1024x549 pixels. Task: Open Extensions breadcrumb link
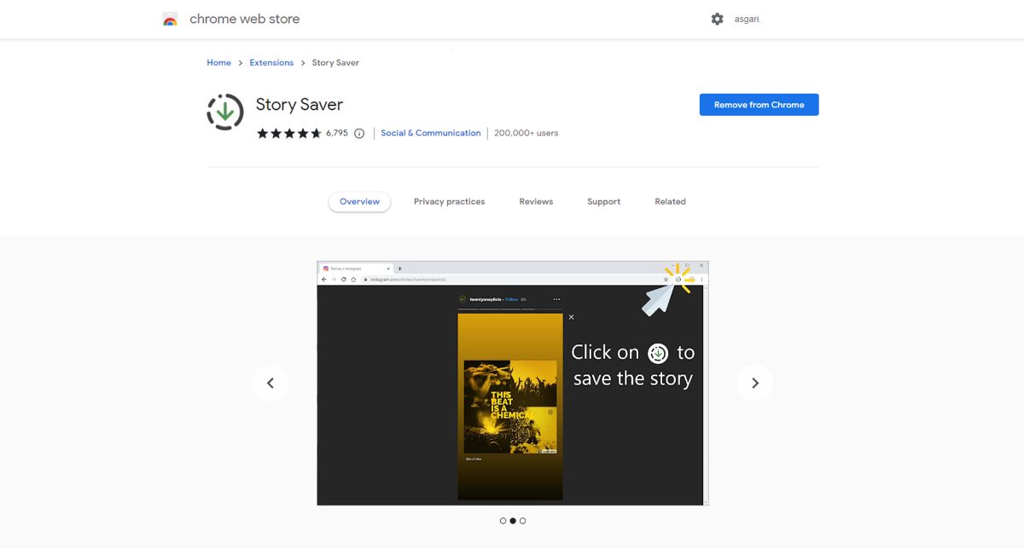[271, 63]
